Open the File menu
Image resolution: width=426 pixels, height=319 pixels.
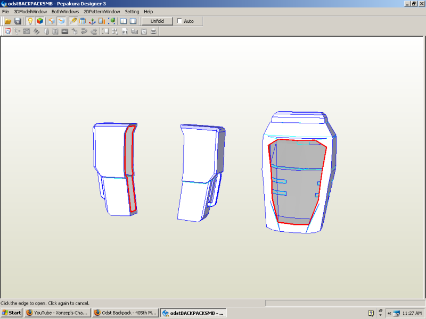5,11
